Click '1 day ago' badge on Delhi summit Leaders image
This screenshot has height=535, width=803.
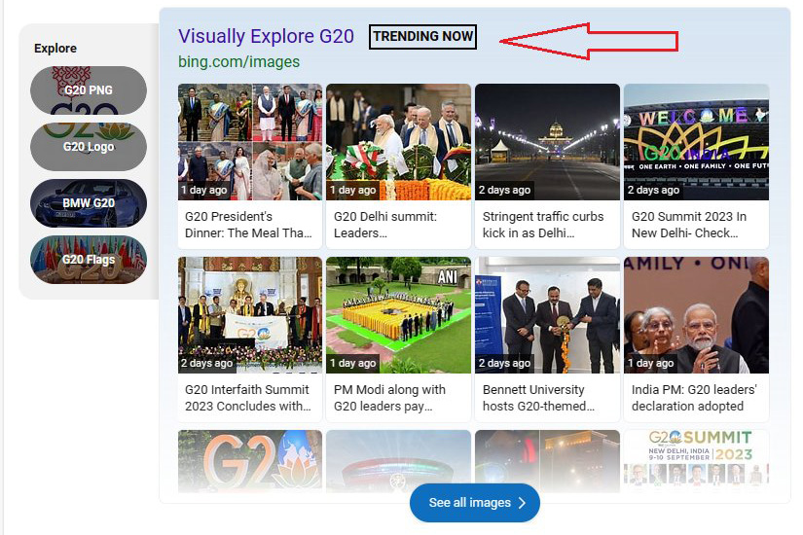coord(353,190)
